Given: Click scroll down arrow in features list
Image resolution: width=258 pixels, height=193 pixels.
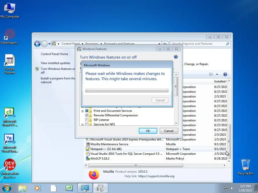Looking at the screenshot, I should tap(176, 123).
